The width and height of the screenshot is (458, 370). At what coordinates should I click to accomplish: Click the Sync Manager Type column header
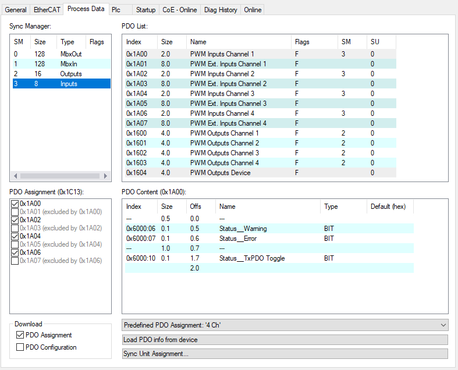71,42
